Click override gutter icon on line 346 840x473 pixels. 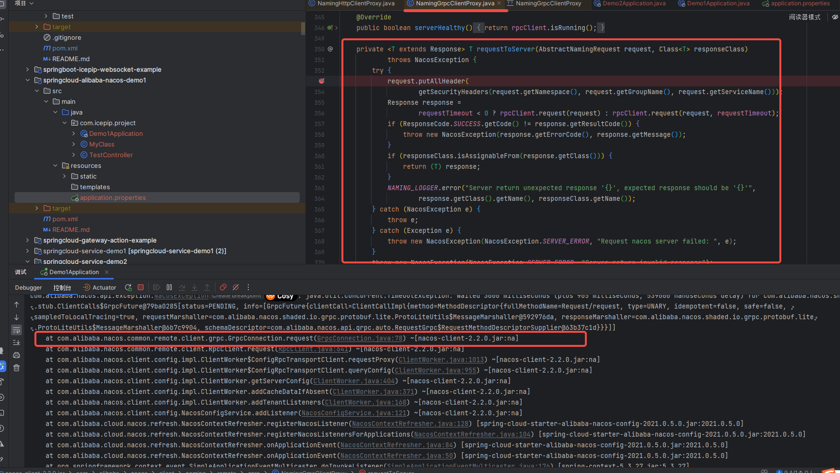[x=330, y=28]
